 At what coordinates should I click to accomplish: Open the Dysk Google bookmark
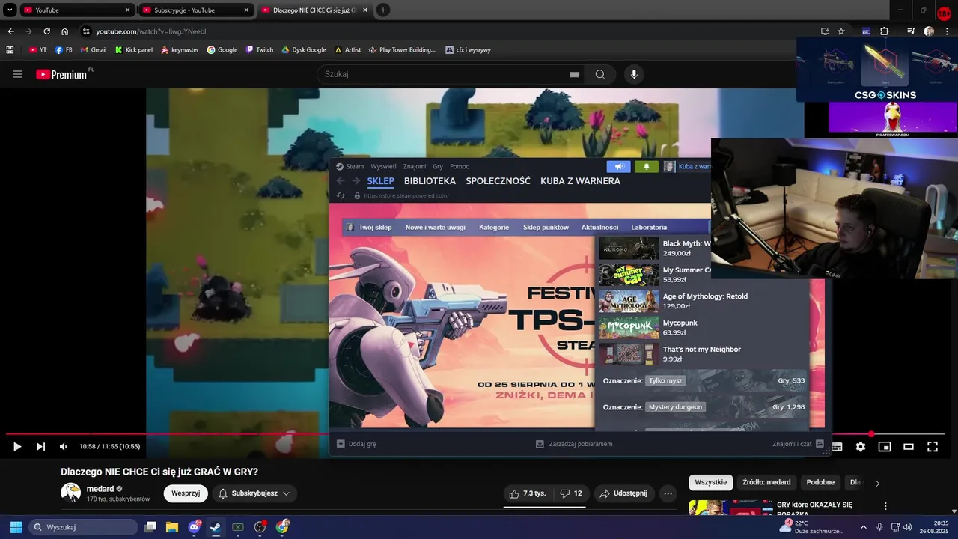(x=304, y=50)
